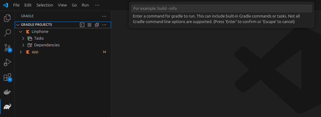Screen dimensions: 321x117
Task: Open the Run and Debug view
Action: 7,62
